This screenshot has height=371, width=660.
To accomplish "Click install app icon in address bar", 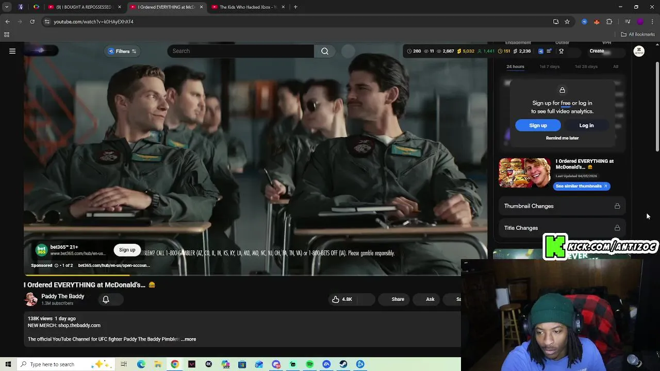I will (x=556, y=22).
